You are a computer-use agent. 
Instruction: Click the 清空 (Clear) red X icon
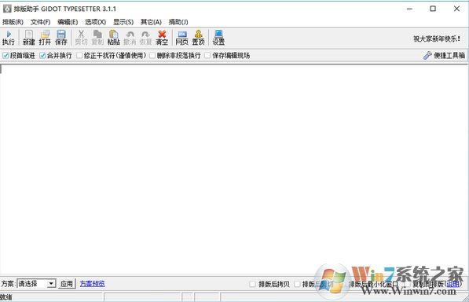tap(162, 34)
